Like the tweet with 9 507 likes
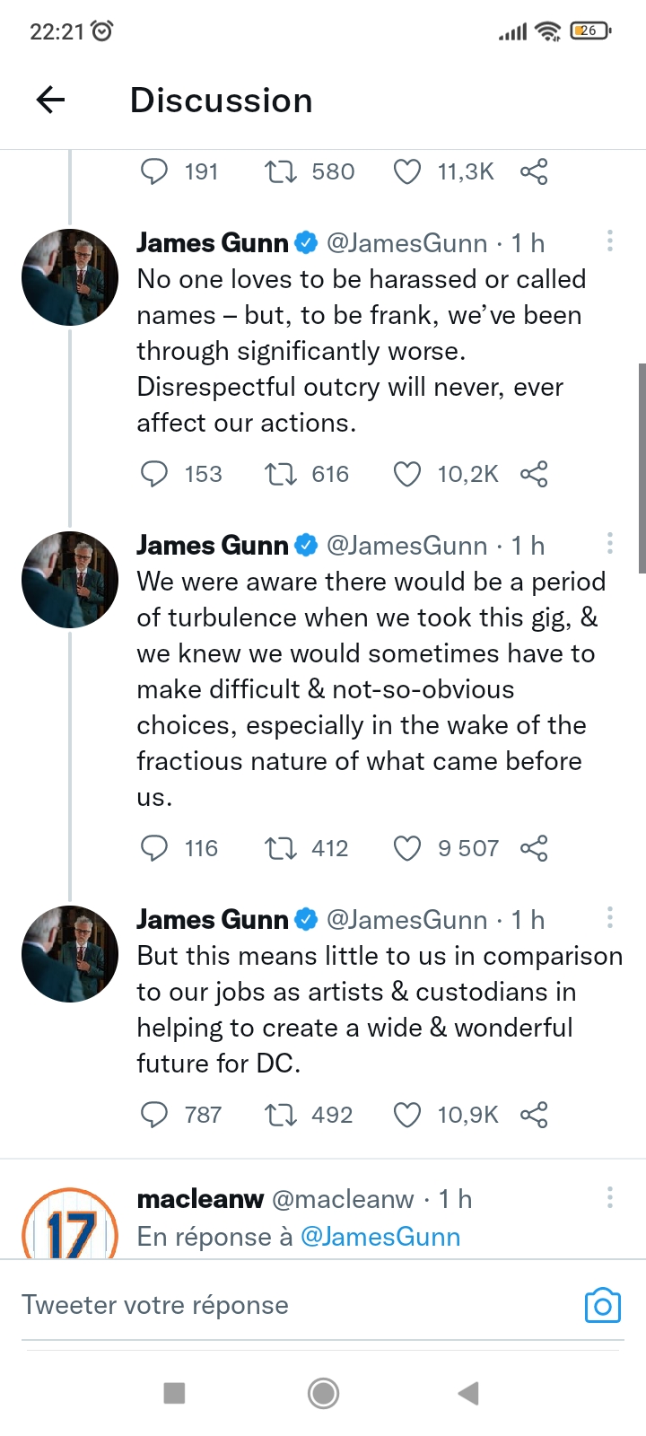This screenshot has width=646, height=1436. pyautogui.click(x=407, y=848)
